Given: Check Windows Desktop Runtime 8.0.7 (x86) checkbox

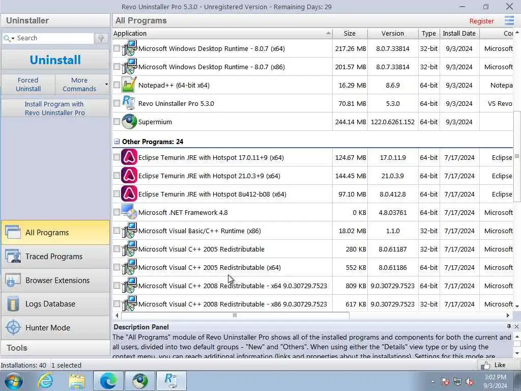Looking at the screenshot, I should pos(117,67).
